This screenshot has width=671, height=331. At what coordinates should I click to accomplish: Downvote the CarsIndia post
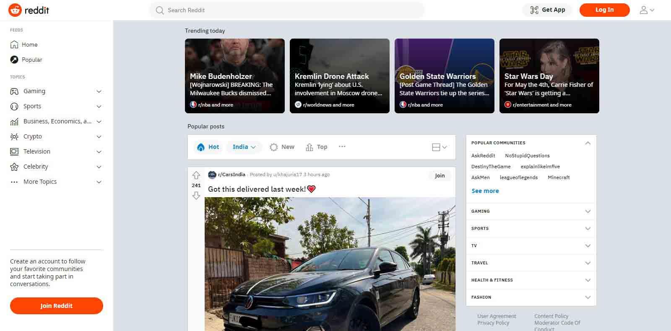coord(196,195)
